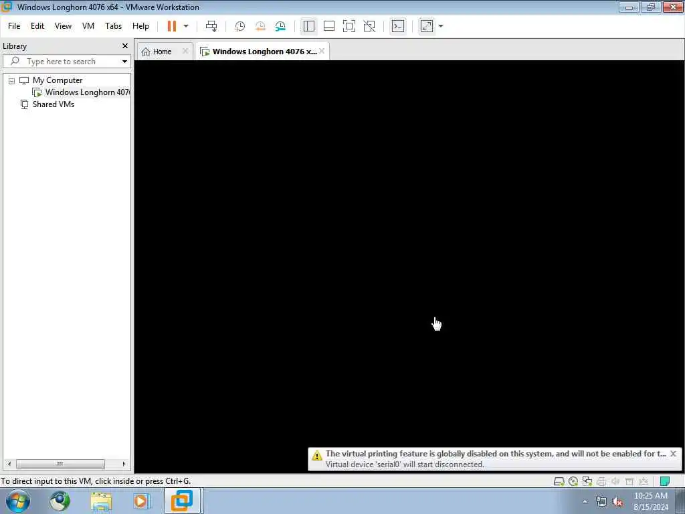The height and width of the screenshot is (514, 685).
Task: Click the VMware Workstation taskbar button
Action: (x=182, y=501)
